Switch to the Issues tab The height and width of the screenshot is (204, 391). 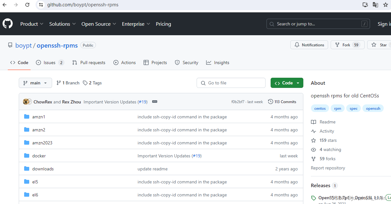50,63
